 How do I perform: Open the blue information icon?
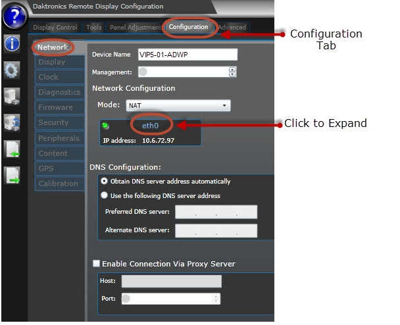[12, 43]
